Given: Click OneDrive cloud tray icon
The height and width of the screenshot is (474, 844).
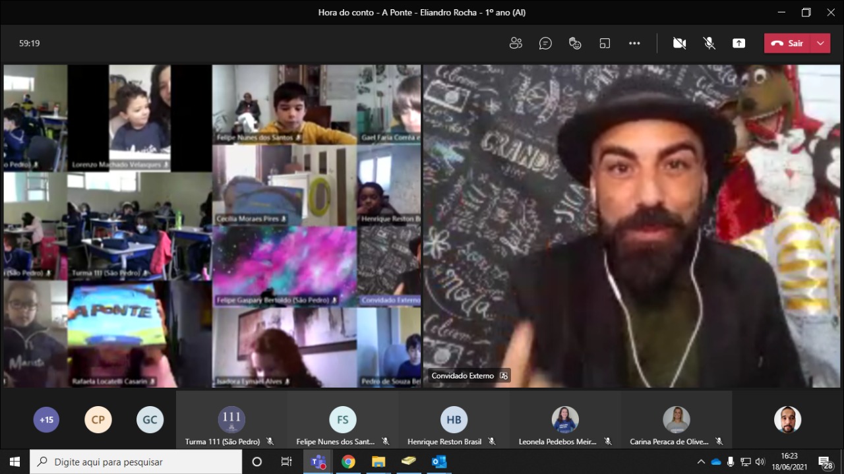Looking at the screenshot, I should [716, 461].
